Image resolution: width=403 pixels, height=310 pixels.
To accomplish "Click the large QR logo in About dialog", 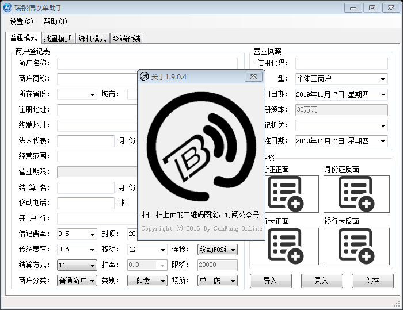I will point(201,147).
